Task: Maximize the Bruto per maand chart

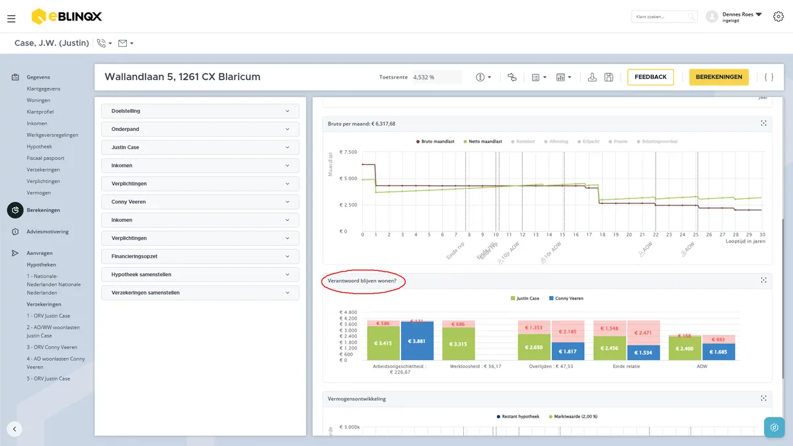Action: pos(763,123)
